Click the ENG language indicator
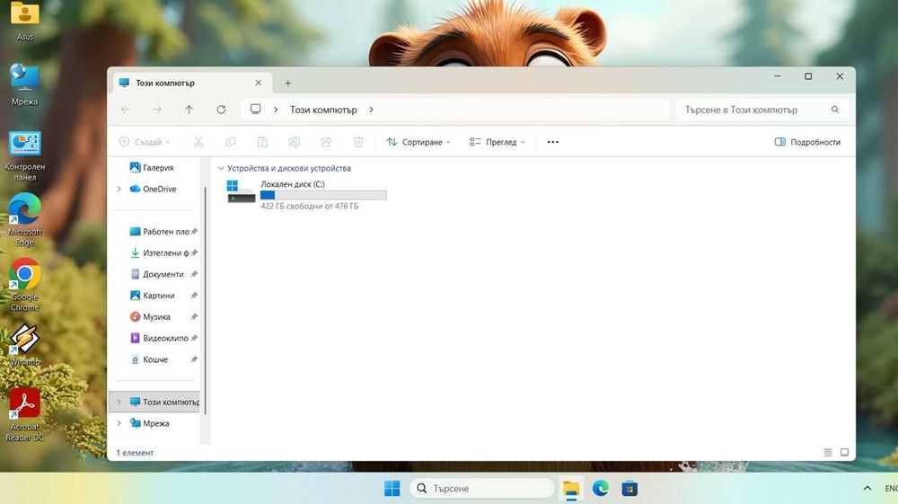This screenshot has height=504, width=898. click(891, 489)
